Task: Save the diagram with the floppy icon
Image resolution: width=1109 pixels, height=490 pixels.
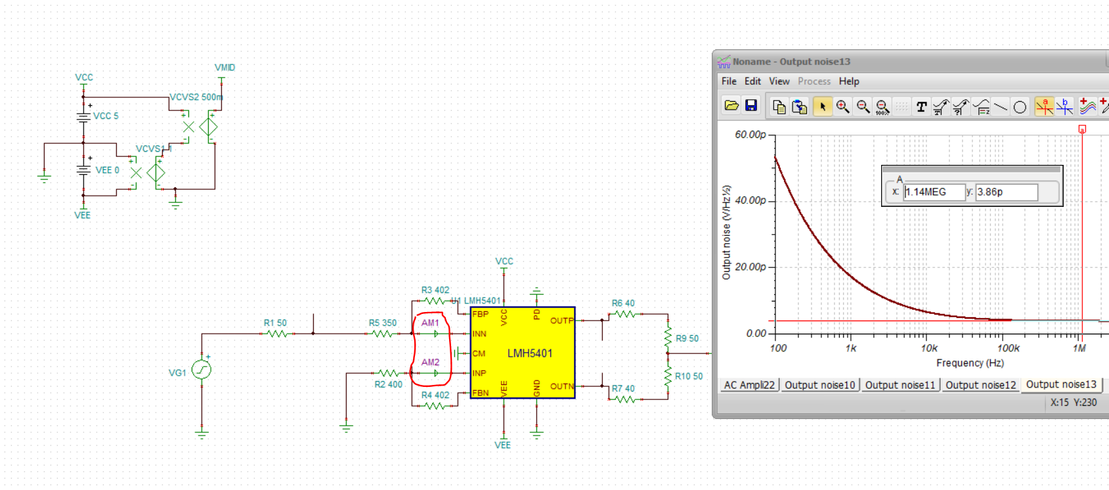Action: [751, 106]
